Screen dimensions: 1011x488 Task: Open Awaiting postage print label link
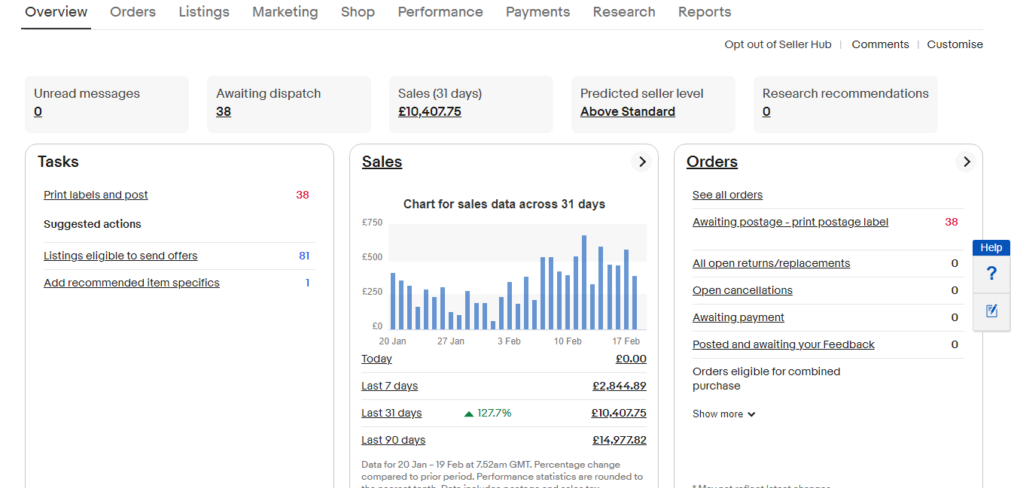coord(790,222)
